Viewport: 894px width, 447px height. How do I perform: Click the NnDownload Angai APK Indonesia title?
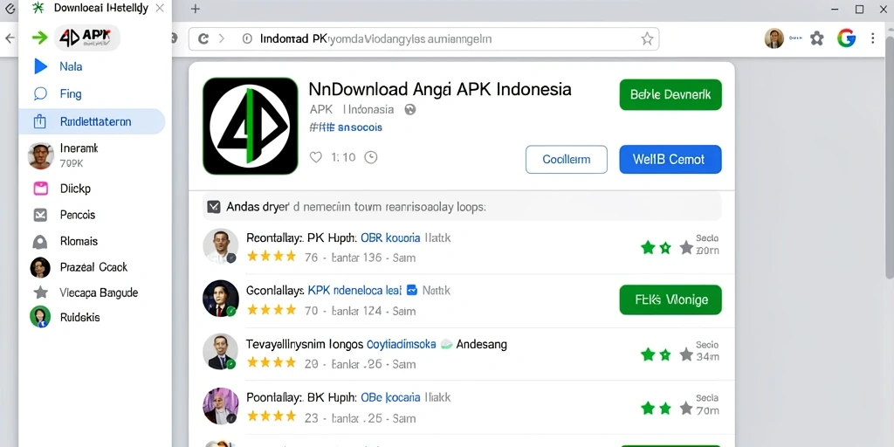pos(440,89)
